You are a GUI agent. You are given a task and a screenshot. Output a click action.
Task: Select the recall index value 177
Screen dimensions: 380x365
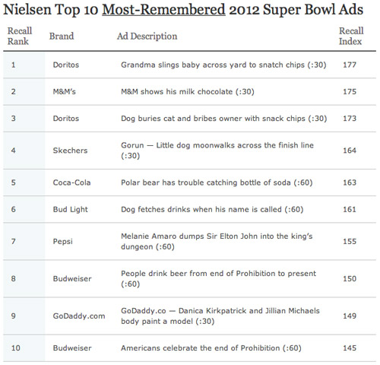(350, 65)
